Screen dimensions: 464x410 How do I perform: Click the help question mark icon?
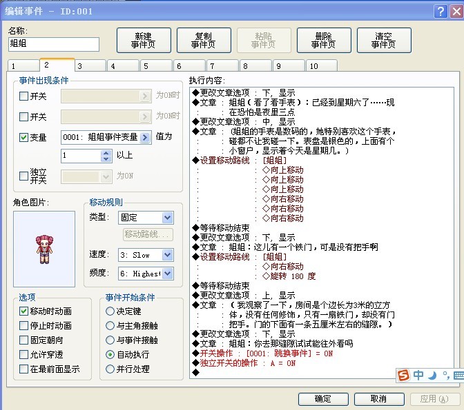coord(441,12)
